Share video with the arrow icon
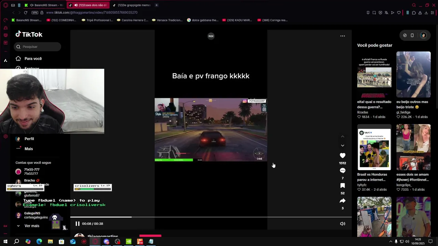Image resolution: width=438 pixels, height=246 pixels. (343, 201)
